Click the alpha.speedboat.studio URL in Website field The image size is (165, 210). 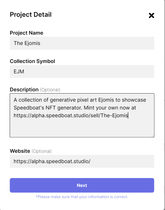tap(52, 161)
